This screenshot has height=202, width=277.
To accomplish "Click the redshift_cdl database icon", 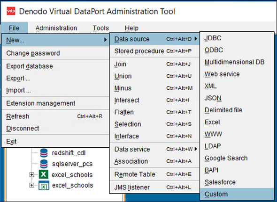I will 44,153.
